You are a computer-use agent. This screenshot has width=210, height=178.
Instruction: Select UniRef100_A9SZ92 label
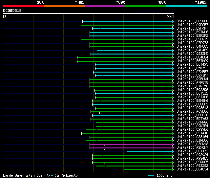pyautogui.click(x=192, y=166)
